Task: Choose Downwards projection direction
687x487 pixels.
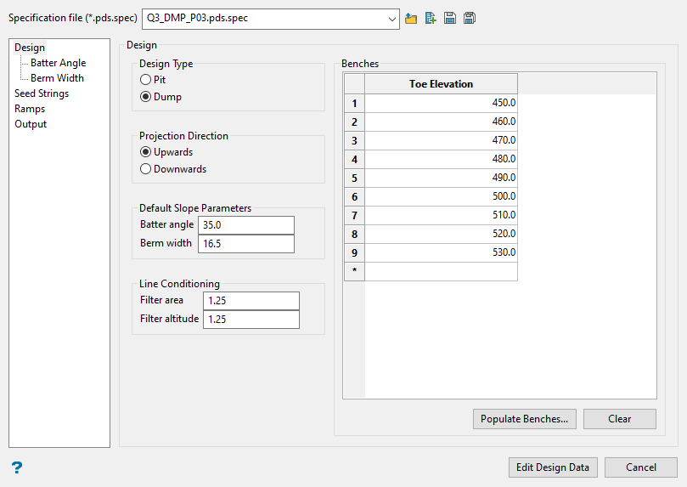Action: (146, 169)
